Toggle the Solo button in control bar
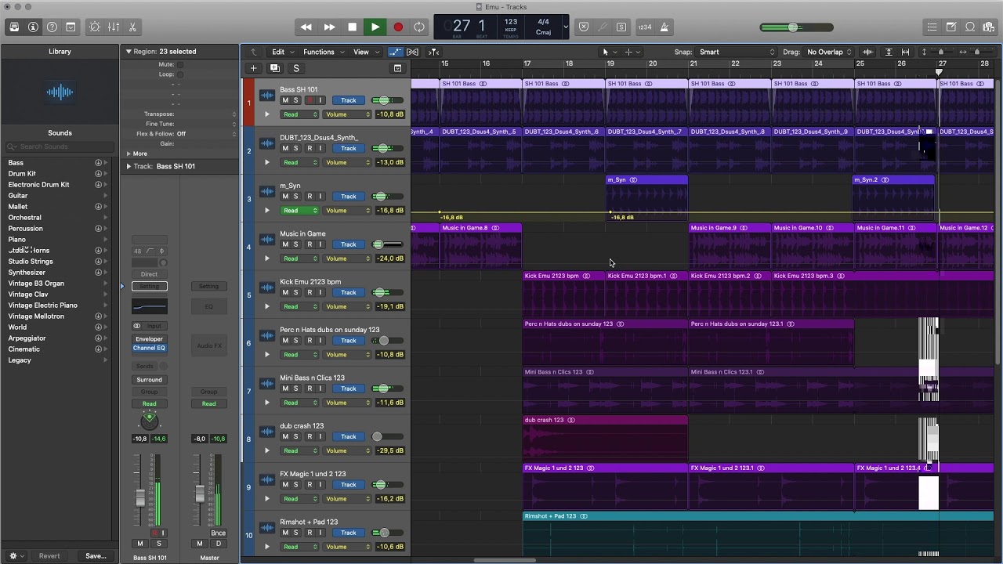 621,27
